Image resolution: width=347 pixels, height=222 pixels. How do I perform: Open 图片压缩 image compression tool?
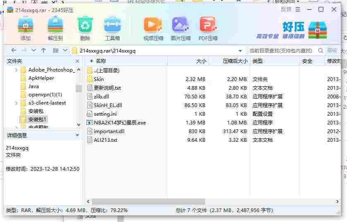(x=180, y=29)
